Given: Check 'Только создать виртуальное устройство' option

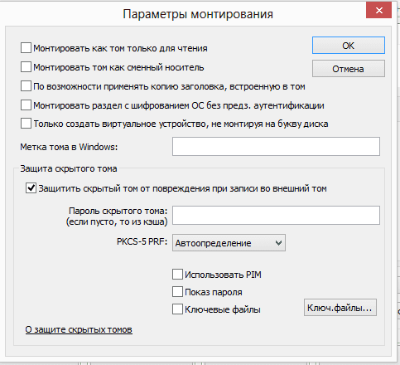Looking at the screenshot, I should tap(26, 124).
